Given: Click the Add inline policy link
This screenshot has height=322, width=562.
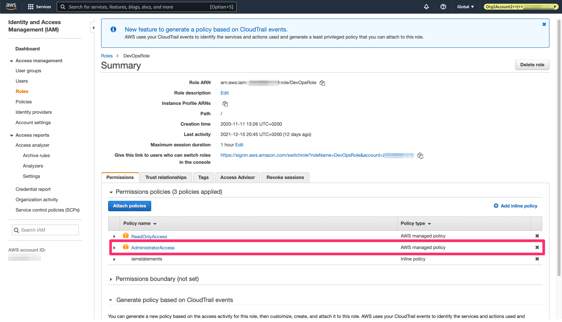Looking at the screenshot, I should coord(519,206).
